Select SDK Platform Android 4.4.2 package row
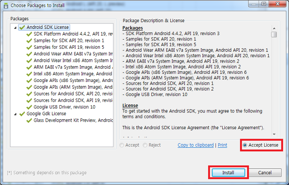The height and width of the screenshot is (185, 289). [x=70, y=34]
